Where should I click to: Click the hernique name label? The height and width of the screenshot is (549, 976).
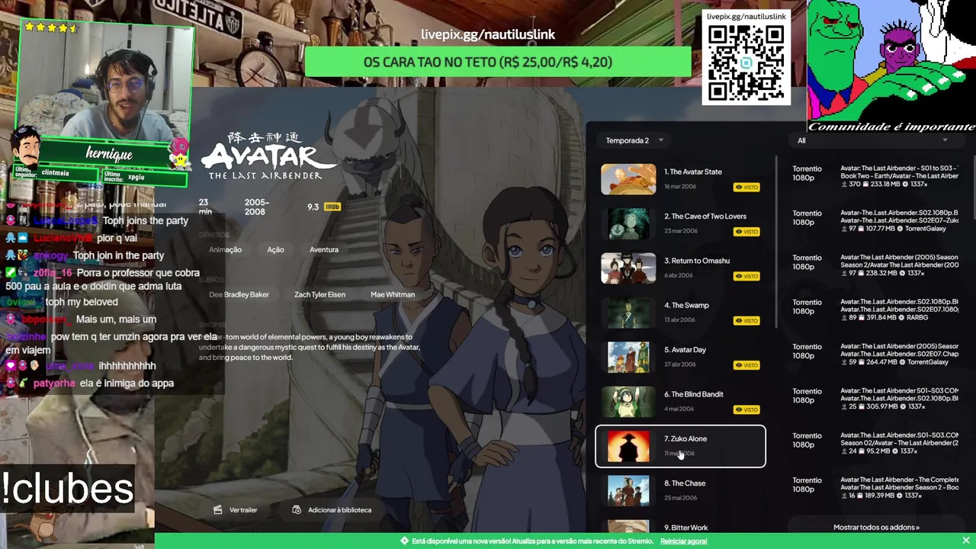click(109, 155)
